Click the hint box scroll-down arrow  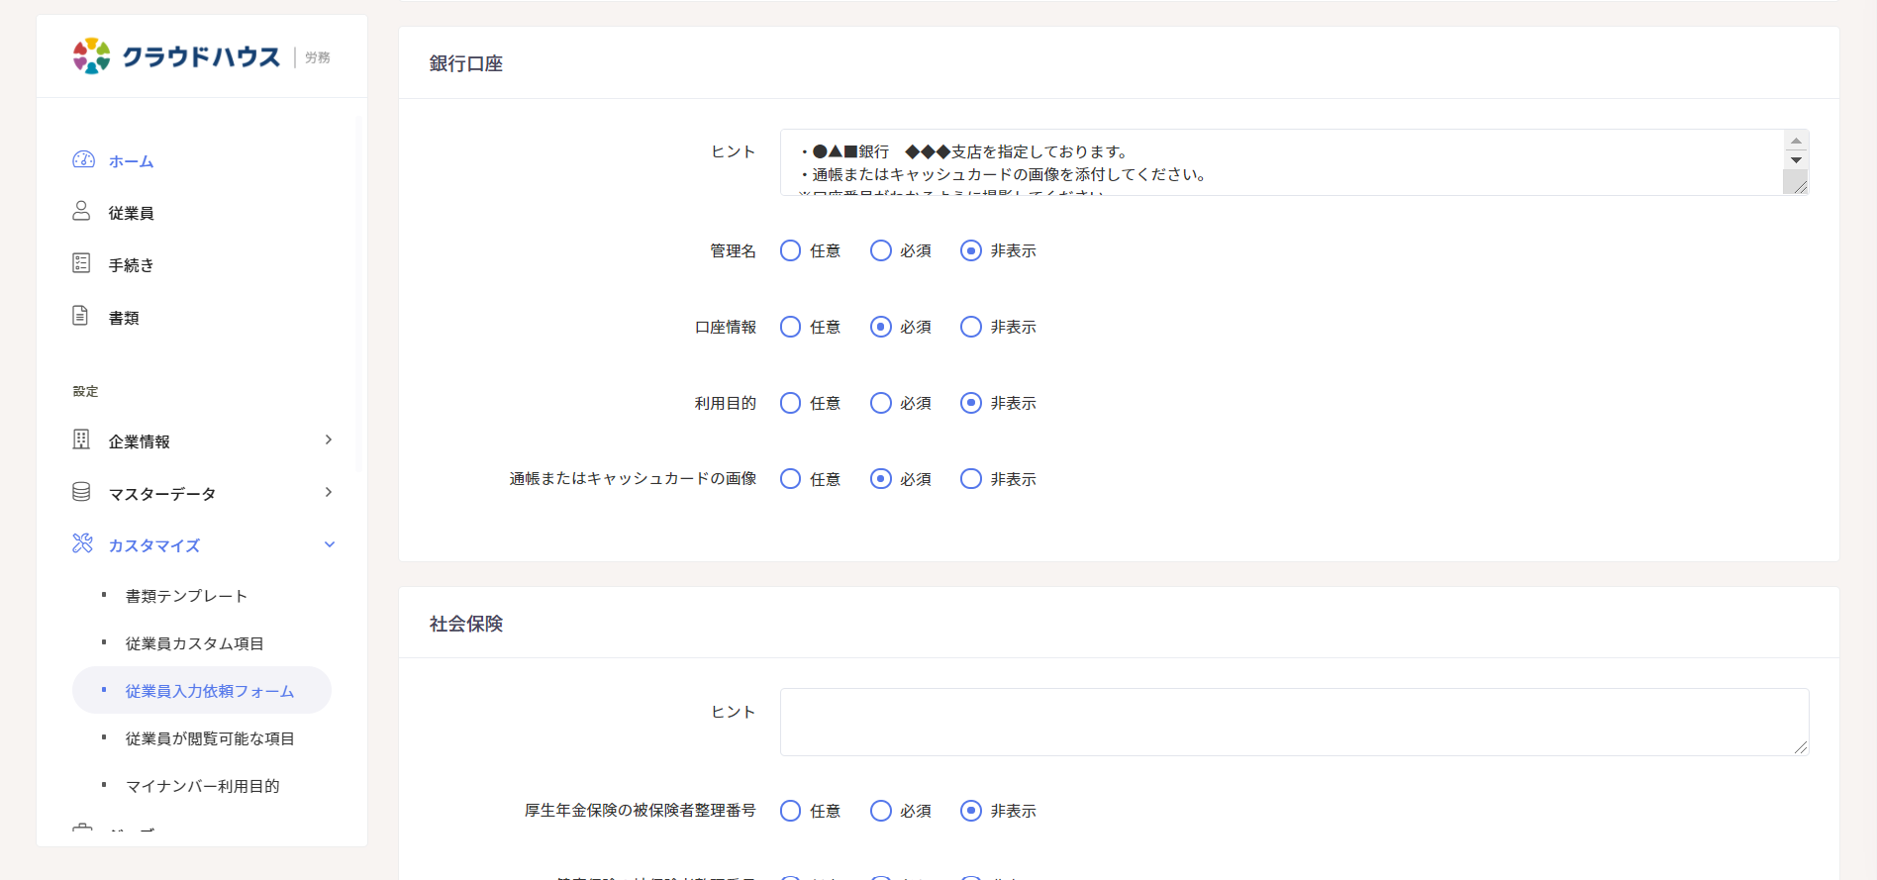(x=1796, y=159)
